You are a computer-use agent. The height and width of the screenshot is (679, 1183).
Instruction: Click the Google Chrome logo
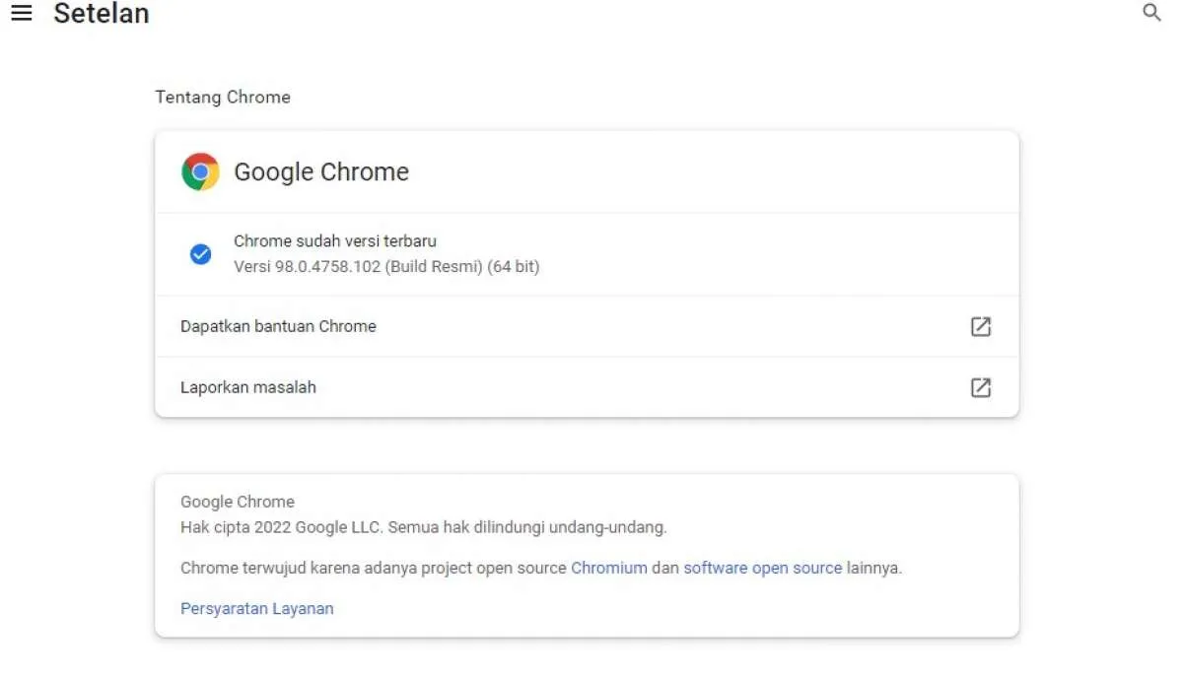pyautogui.click(x=200, y=171)
